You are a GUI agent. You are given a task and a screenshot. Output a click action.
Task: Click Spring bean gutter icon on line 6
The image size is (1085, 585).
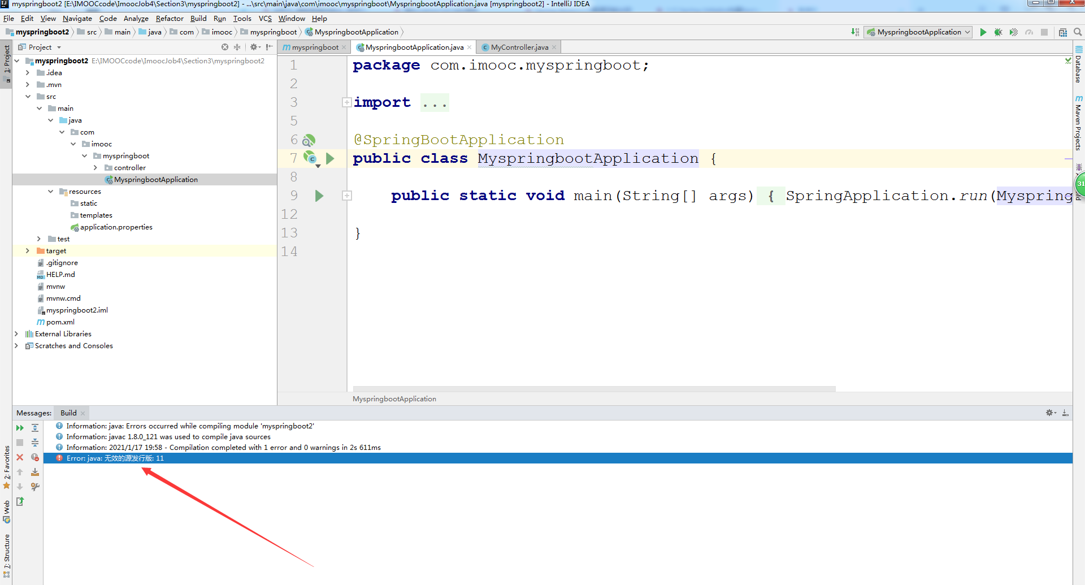309,140
